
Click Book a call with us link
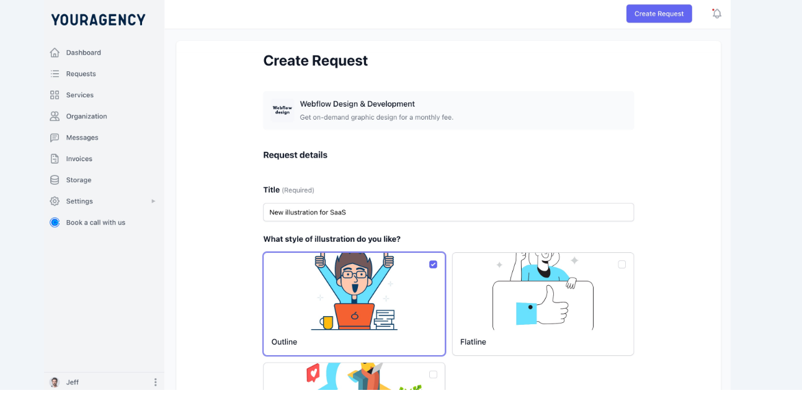[x=96, y=223]
